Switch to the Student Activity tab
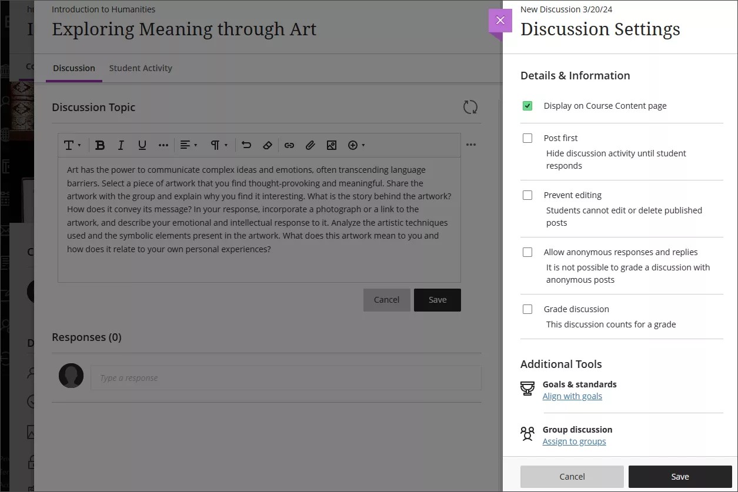Viewport: 738px width, 492px height. click(x=140, y=68)
